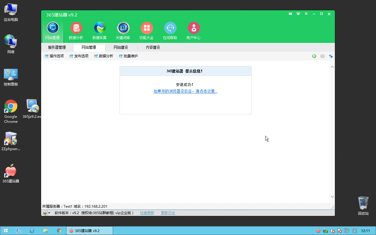Open PowerShell from the taskbar
This screenshot has height=235, width=376.
click(x=32, y=231)
